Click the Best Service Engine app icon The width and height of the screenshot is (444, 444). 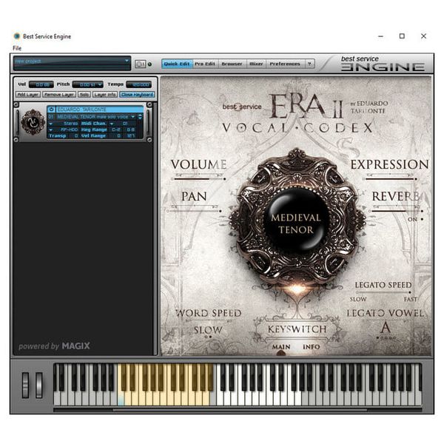point(17,36)
